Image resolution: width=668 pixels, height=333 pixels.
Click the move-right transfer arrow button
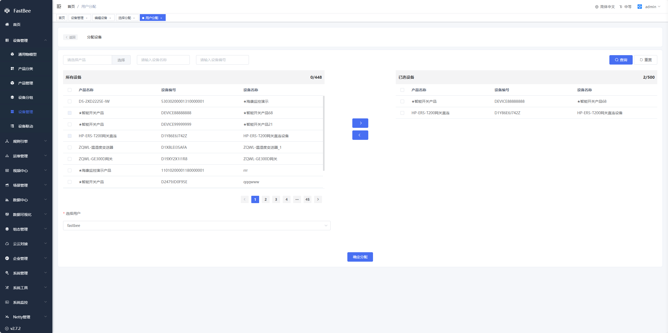pos(360,123)
